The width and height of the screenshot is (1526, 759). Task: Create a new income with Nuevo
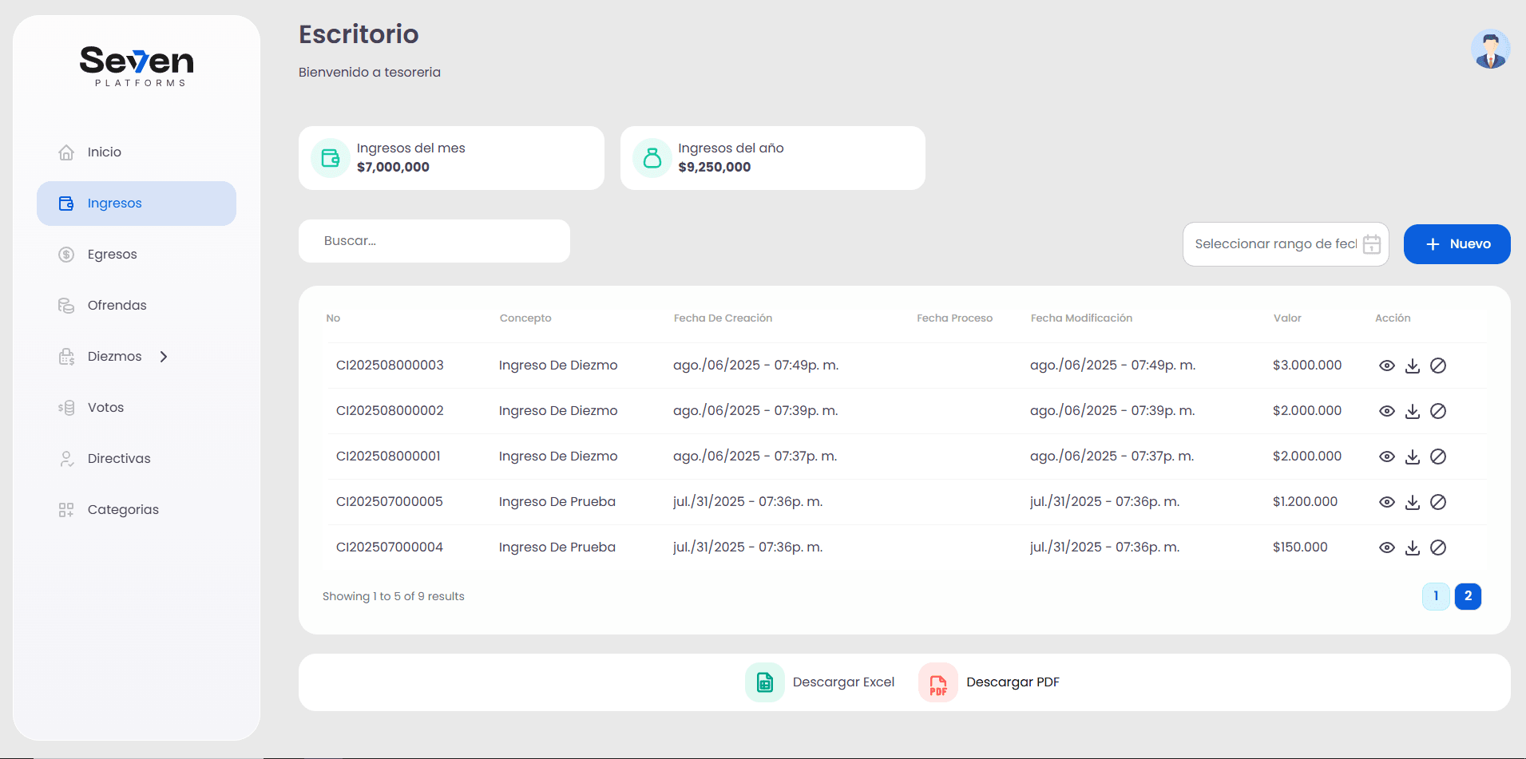pos(1457,244)
